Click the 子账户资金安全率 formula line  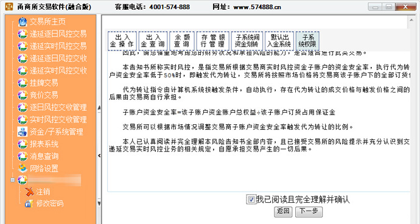click(x=229, y=112)
